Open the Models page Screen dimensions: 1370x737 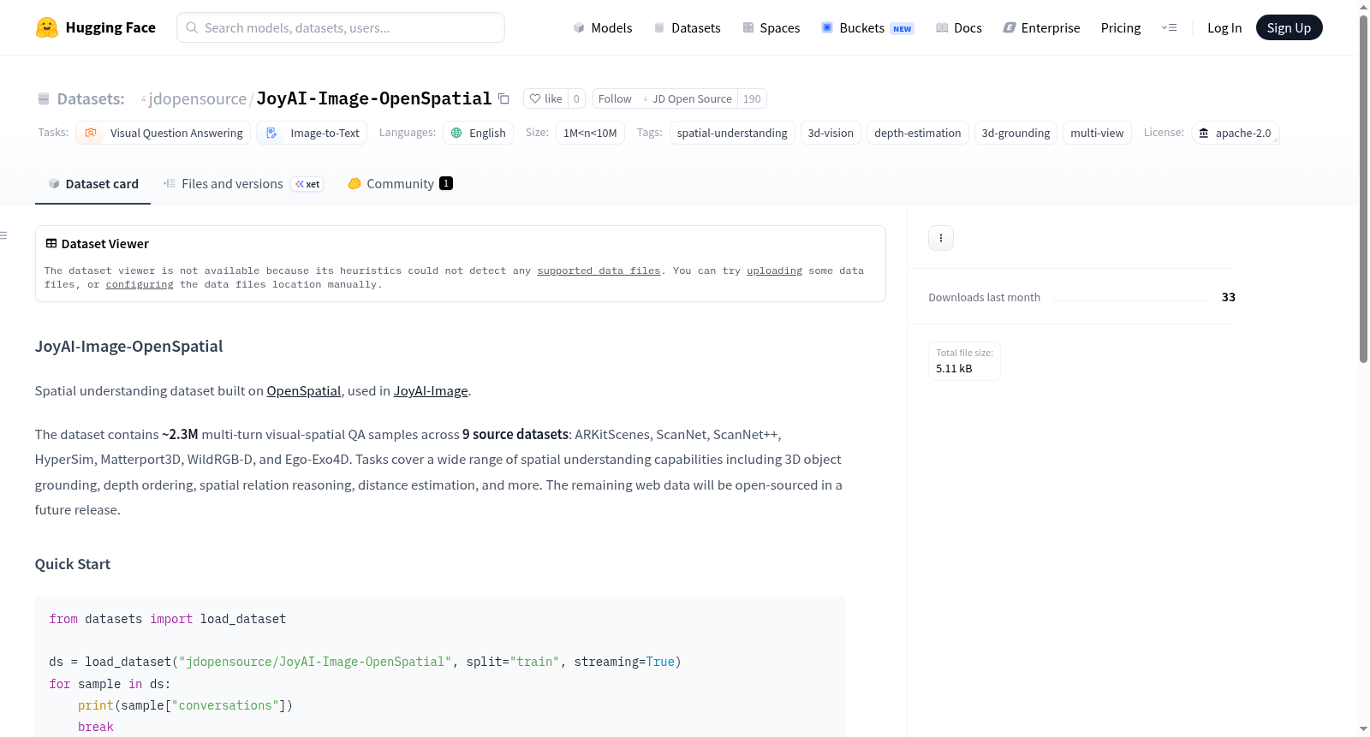(x=603, y=27)
